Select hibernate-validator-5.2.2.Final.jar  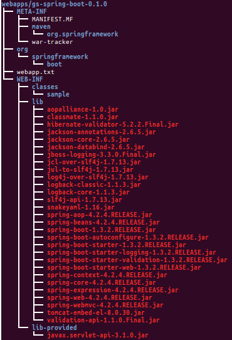coord(112,124)
